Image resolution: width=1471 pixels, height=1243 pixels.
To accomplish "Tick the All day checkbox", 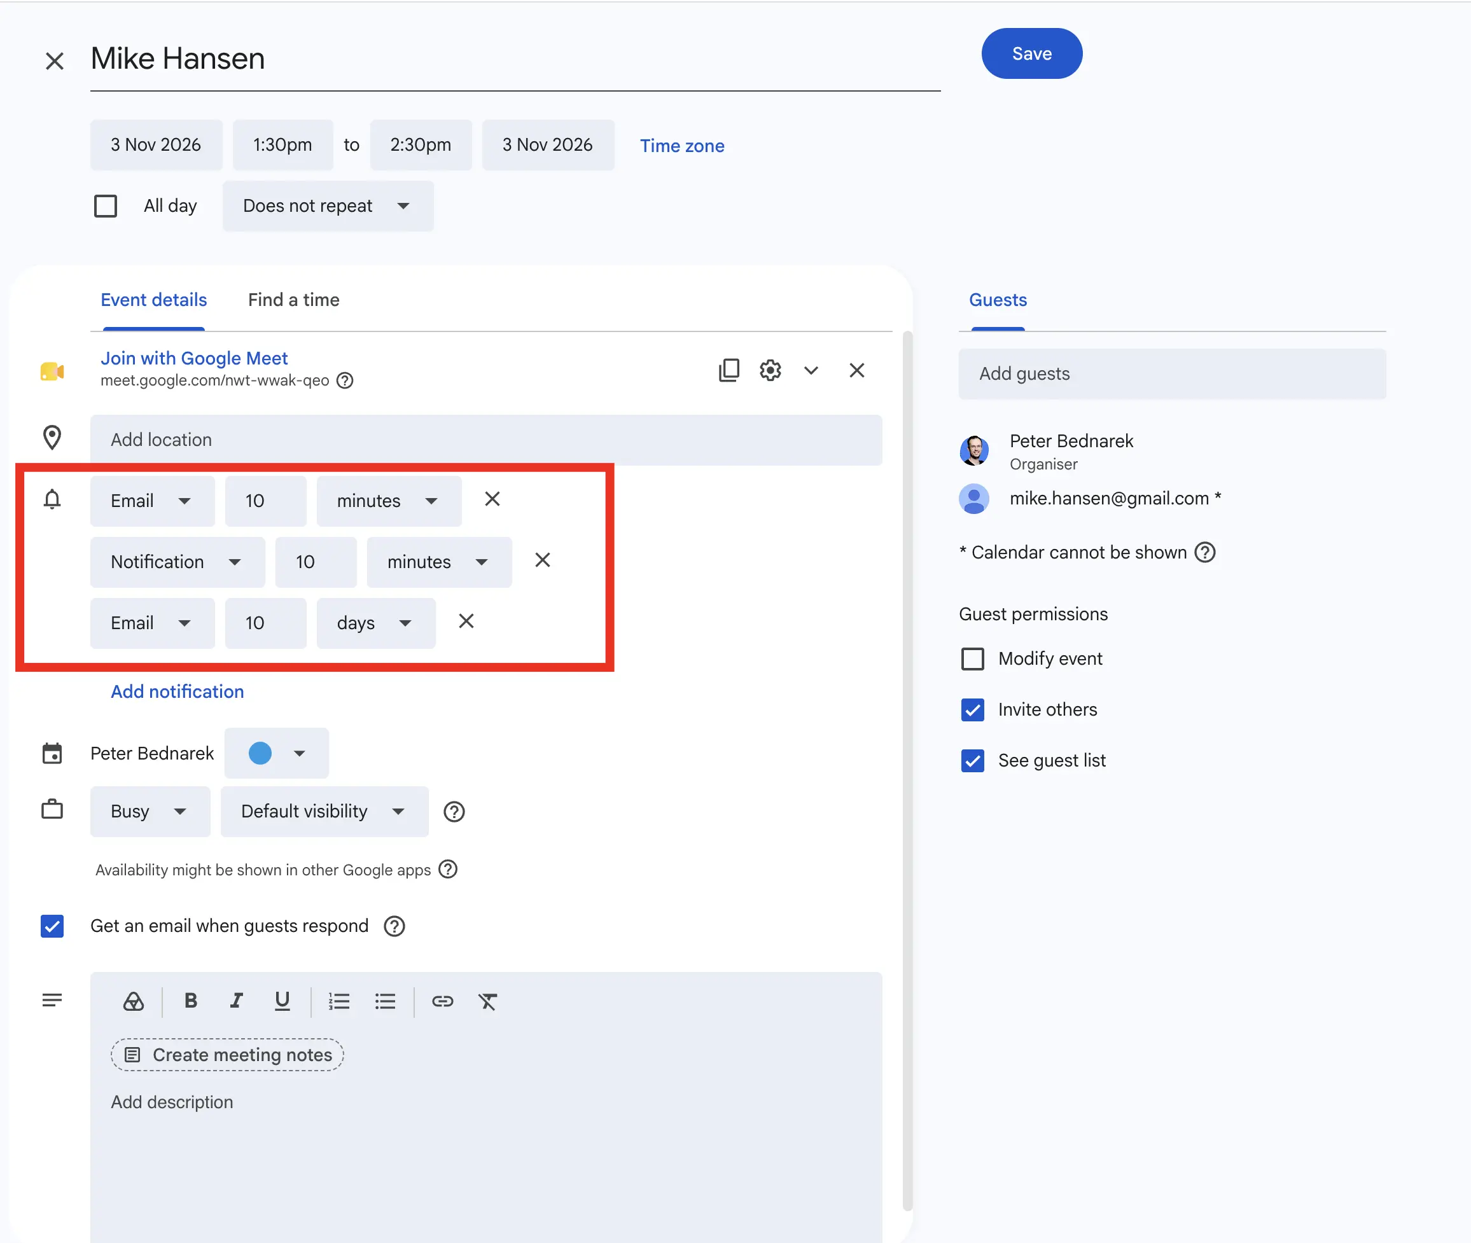I will [106, 207].
